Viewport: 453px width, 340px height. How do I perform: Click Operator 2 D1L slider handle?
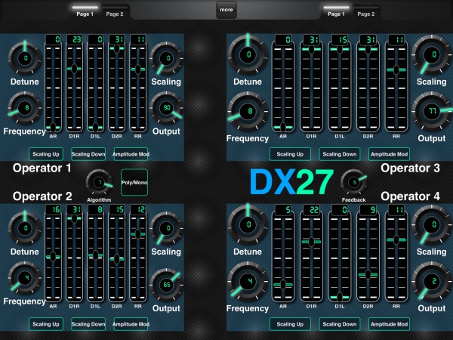click(x=95, y=255)
